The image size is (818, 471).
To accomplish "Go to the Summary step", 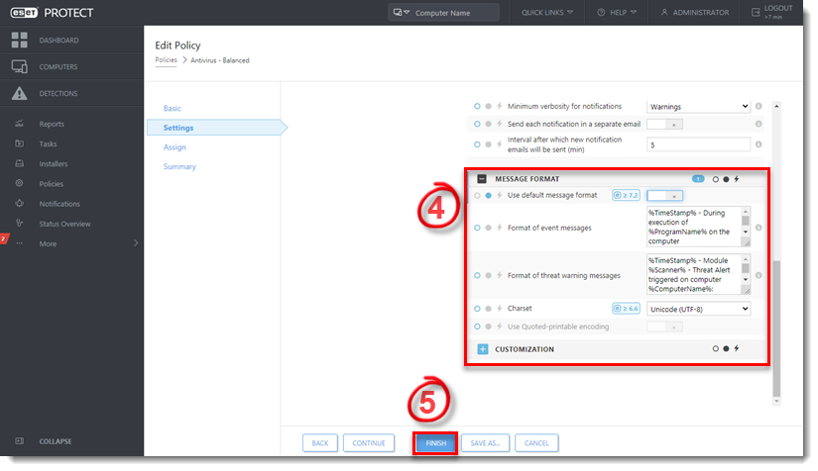I will pos(179,166).
